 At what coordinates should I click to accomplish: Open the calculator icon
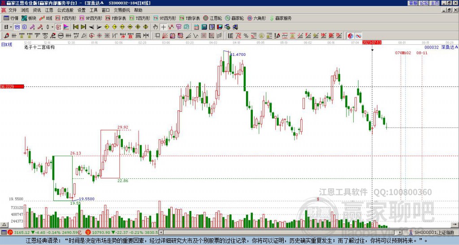coord(204,27)
